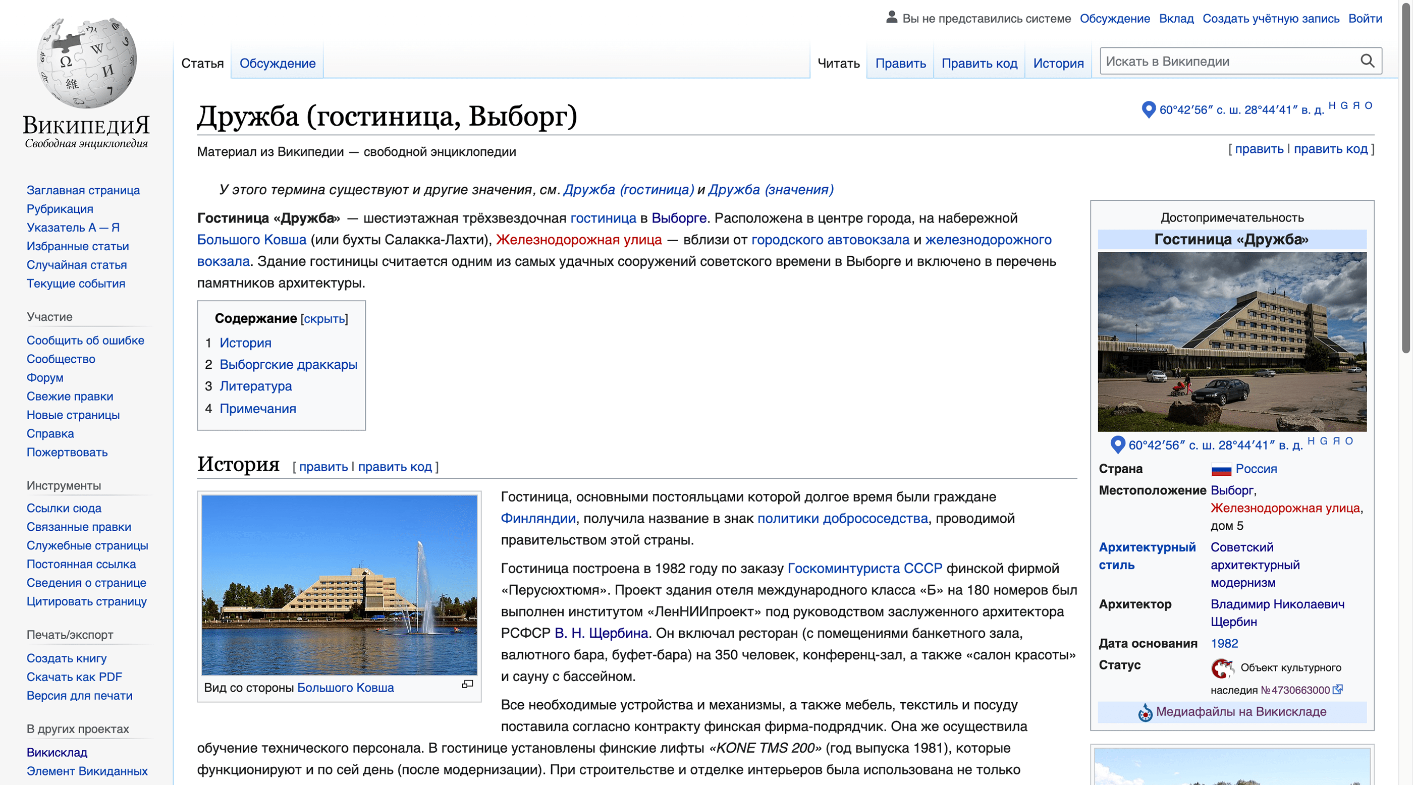
Task: Switch to the «История» page tab
Action: coord(1058,63)
